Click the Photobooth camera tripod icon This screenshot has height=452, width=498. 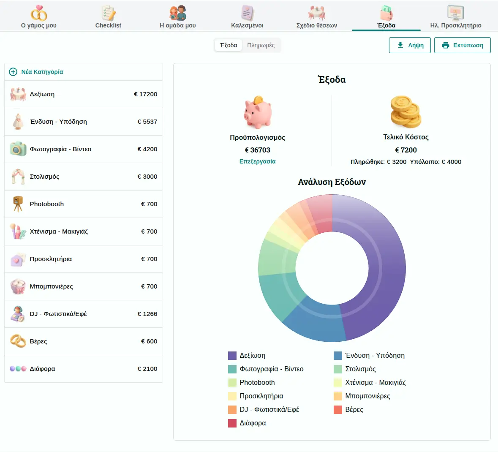pyautogui.click(x=18, y=204)
